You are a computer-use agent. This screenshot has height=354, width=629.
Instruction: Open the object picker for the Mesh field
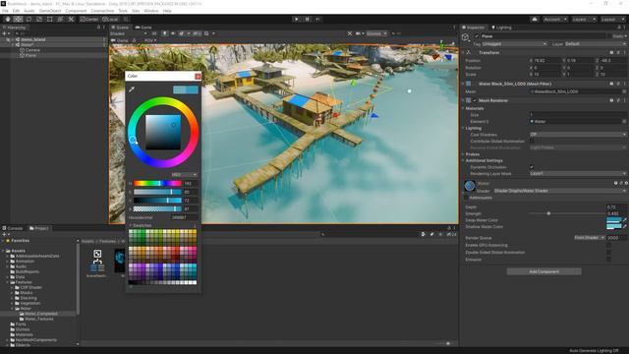click(624, 91)
